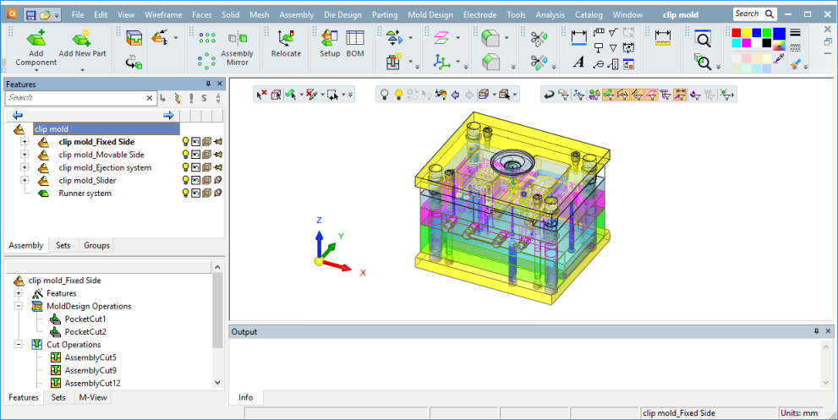Pick the red color swatch

tap(737, 33)
